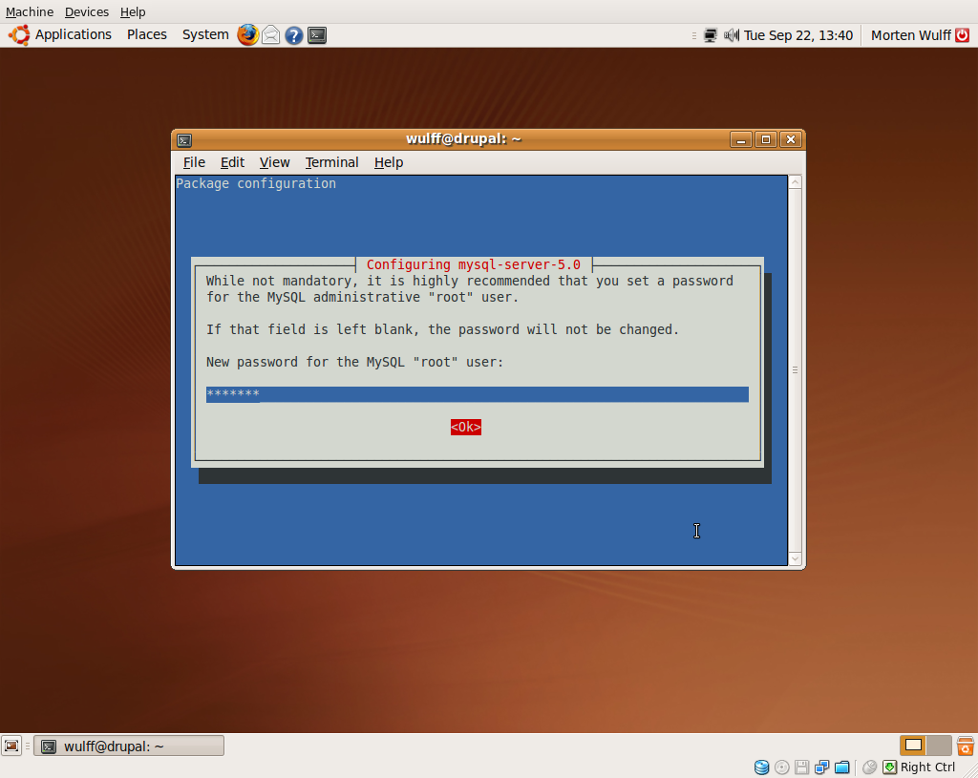Image resolution: width=978 pixels, height=778 pixels.
Task: Open the Trash icon in bottom panel
Action: click(x=966, y=746)
